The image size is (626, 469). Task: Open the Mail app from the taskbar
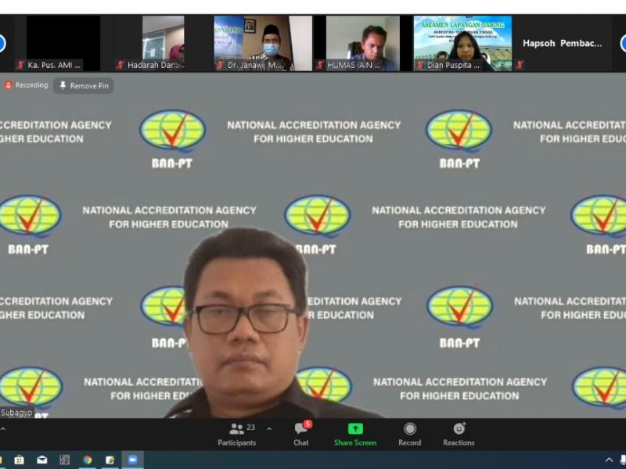click(42, 460)
